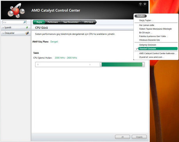Expand the Önayarlar sidebar section
179x142 pixels.
(16, 33)
